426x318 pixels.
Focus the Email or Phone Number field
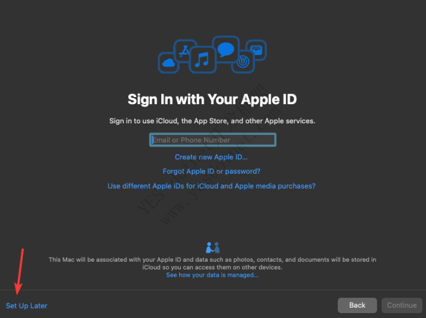213,140
